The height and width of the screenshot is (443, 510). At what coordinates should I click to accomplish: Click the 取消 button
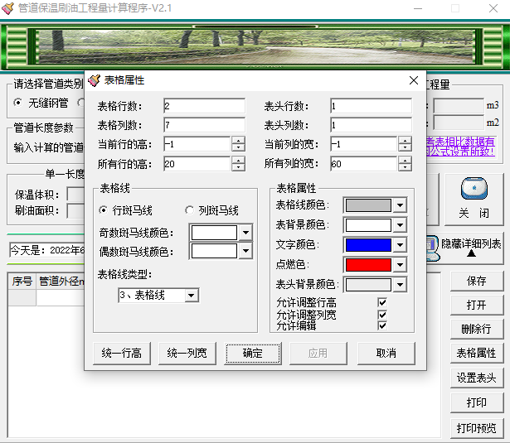tap(386, 353)
